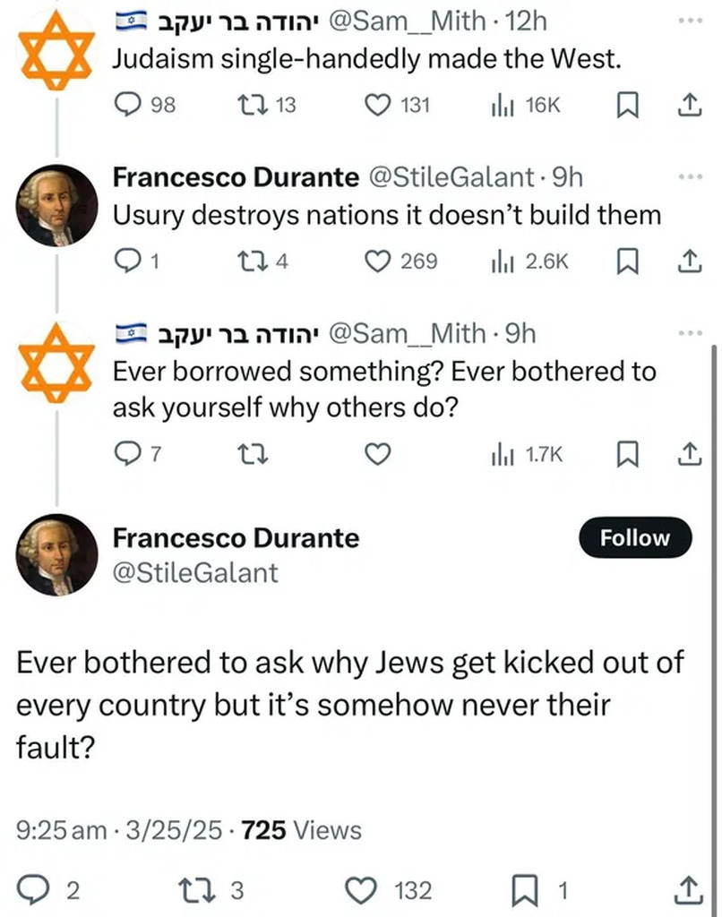Share the top tweet via upload icon
722x917 pixels.
pos(689,106)
